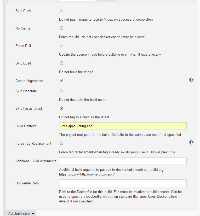Screen dimensions: 200x216
Task: Click the Additional Build Arguments field
Action: (123, 161)
